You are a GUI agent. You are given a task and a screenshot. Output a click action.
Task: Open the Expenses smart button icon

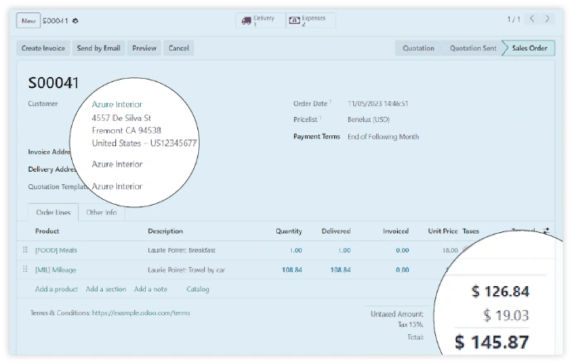[294, 20]
